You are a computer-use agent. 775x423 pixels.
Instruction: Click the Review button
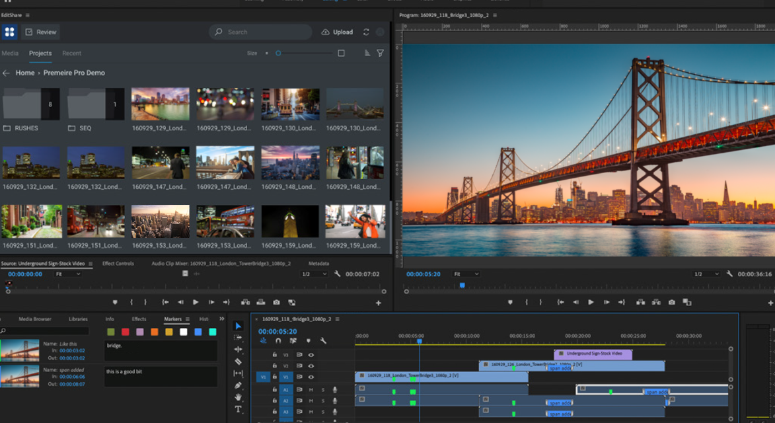(x=40, y=32)
